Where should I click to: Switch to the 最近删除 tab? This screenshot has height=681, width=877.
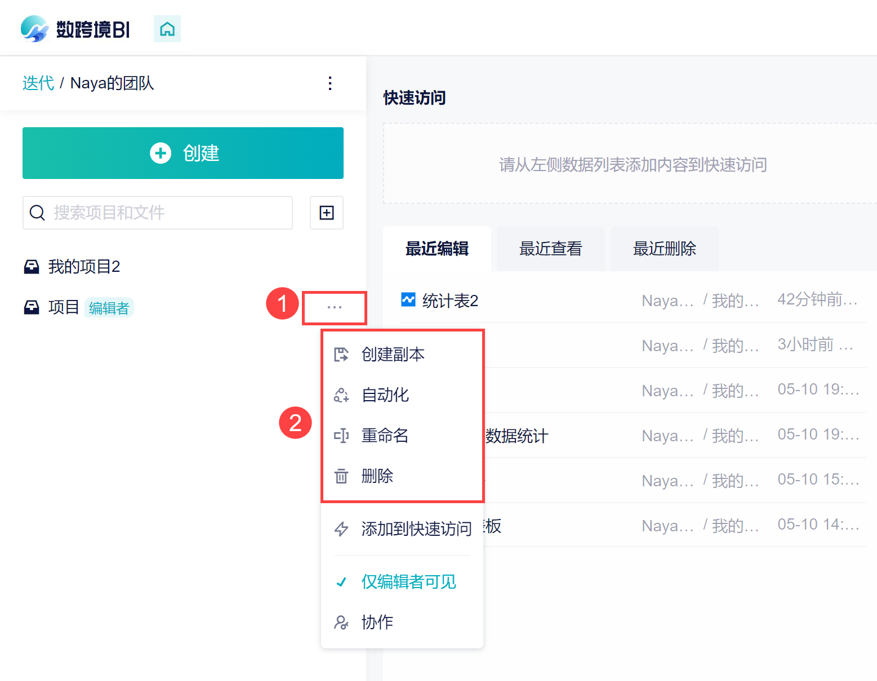tap(664, 249)
